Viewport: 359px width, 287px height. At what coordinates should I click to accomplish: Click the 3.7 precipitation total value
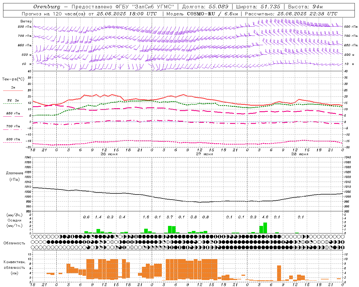[170, 217]
